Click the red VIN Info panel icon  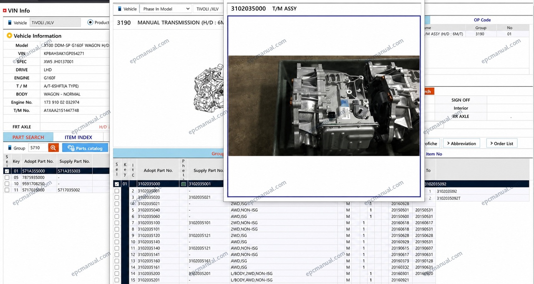[5, 10]
